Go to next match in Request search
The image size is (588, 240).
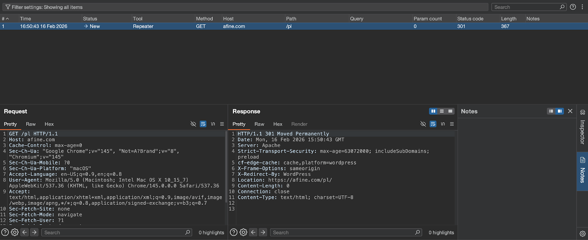click(34, 232)
